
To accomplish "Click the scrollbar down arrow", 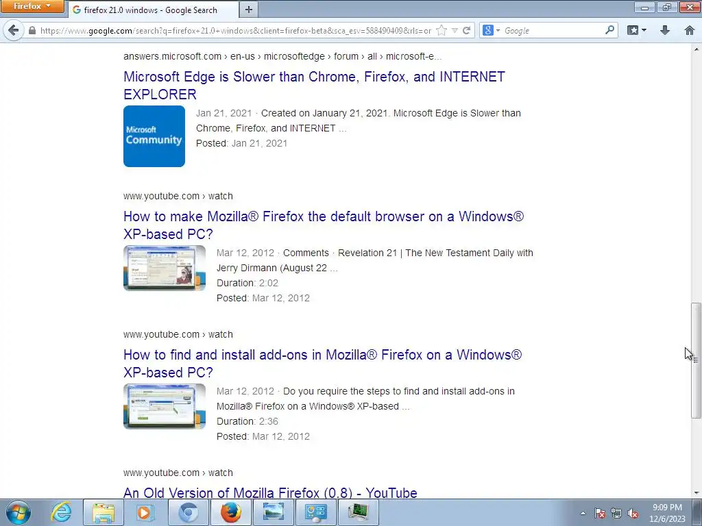I will coord(696,493).
